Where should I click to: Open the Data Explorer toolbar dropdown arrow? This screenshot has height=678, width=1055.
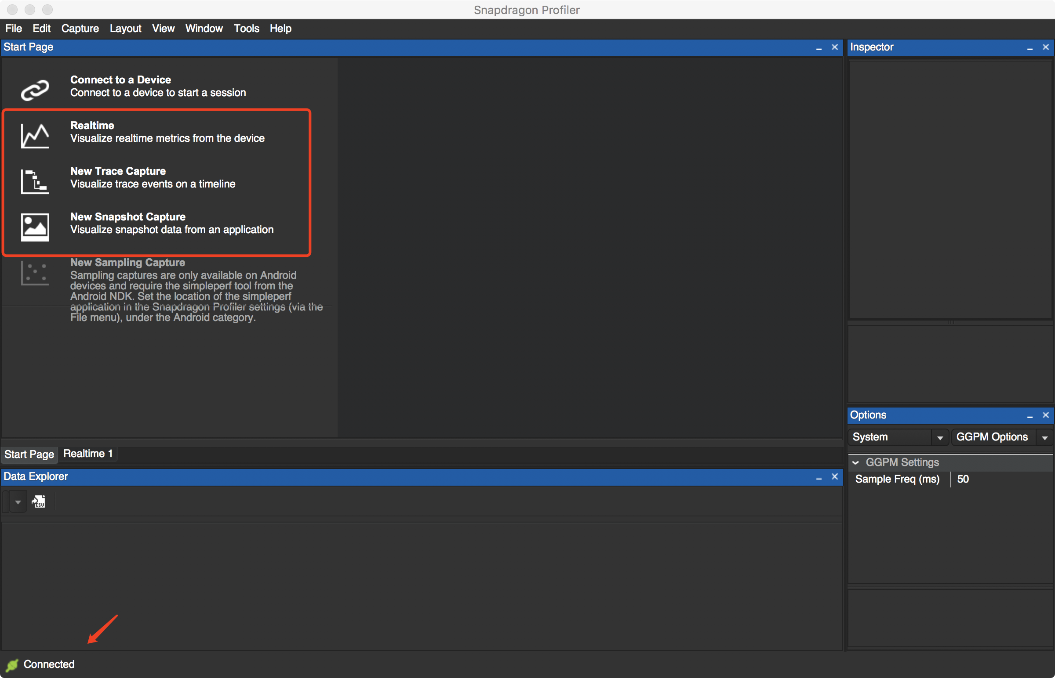point(18,501)
